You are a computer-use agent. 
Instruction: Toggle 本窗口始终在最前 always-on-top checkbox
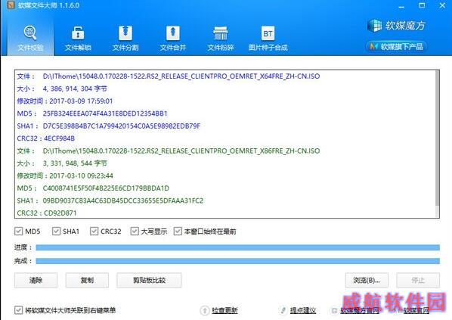tap(178, 231)
